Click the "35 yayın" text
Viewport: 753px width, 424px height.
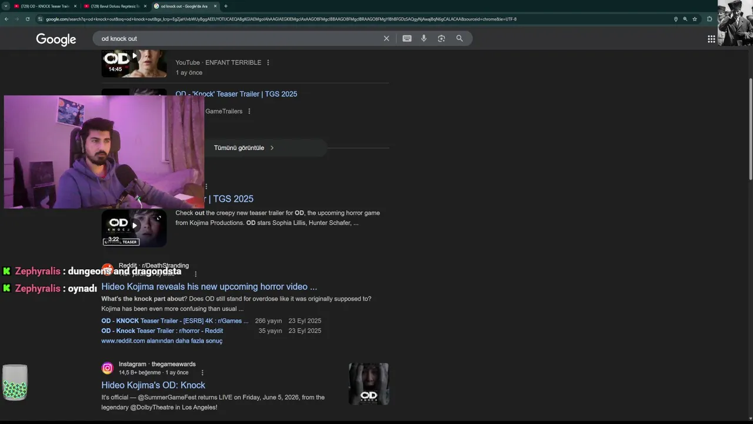point(270,331)
